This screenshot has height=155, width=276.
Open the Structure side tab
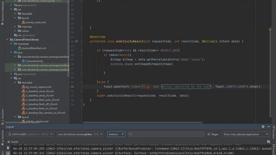(x=2, y=117)
